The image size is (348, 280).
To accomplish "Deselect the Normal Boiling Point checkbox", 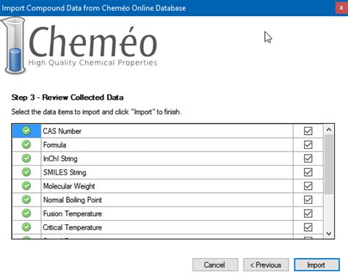I will click(x=308, y=199).
